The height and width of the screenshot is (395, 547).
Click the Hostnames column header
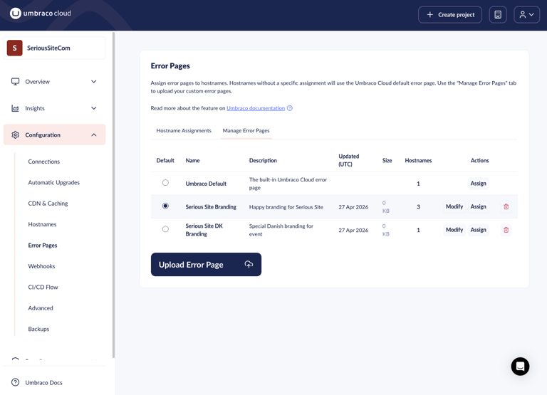[x=418, y=160]
